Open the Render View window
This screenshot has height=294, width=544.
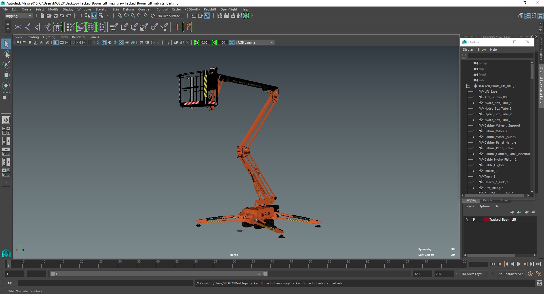coord(220,16)
